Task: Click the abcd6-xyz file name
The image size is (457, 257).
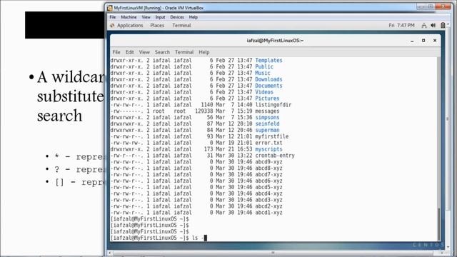Action: [268, 181]
